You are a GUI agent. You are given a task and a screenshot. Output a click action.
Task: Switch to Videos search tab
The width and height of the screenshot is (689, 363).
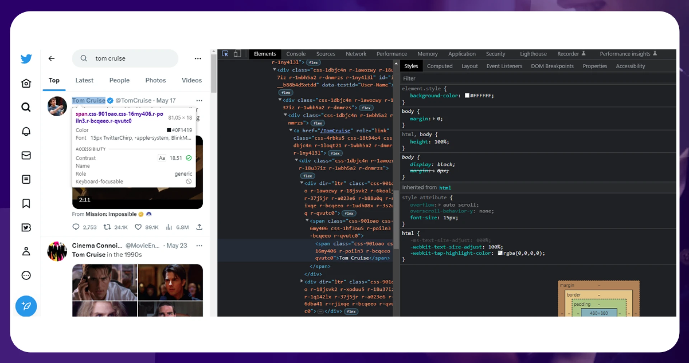click(192, 80)
